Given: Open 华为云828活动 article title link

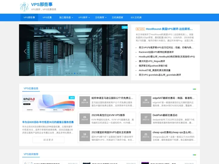Looking at the screenshot, I should pyautogui.click(x=48, y=122).
